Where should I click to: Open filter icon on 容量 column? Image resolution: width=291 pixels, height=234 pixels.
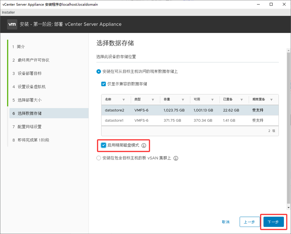point(183,100)
